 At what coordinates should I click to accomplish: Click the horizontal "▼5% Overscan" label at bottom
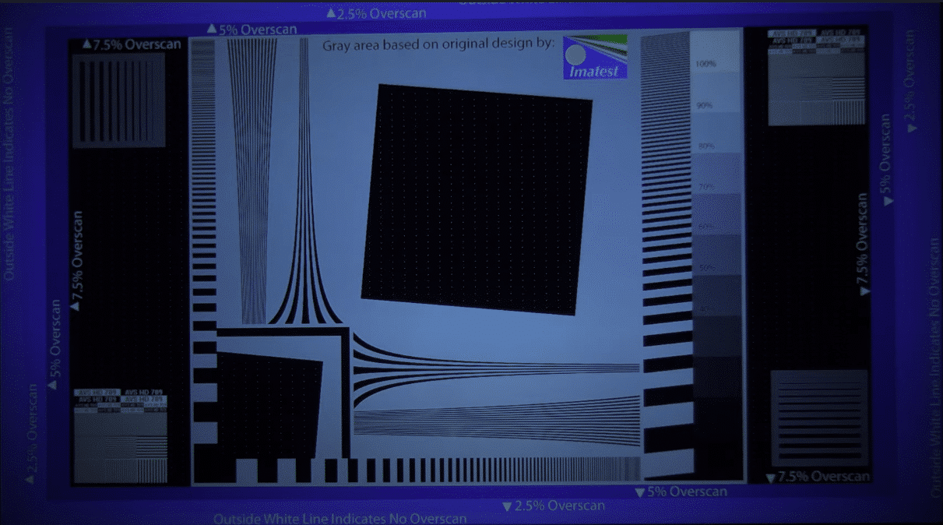click(681, 492)
